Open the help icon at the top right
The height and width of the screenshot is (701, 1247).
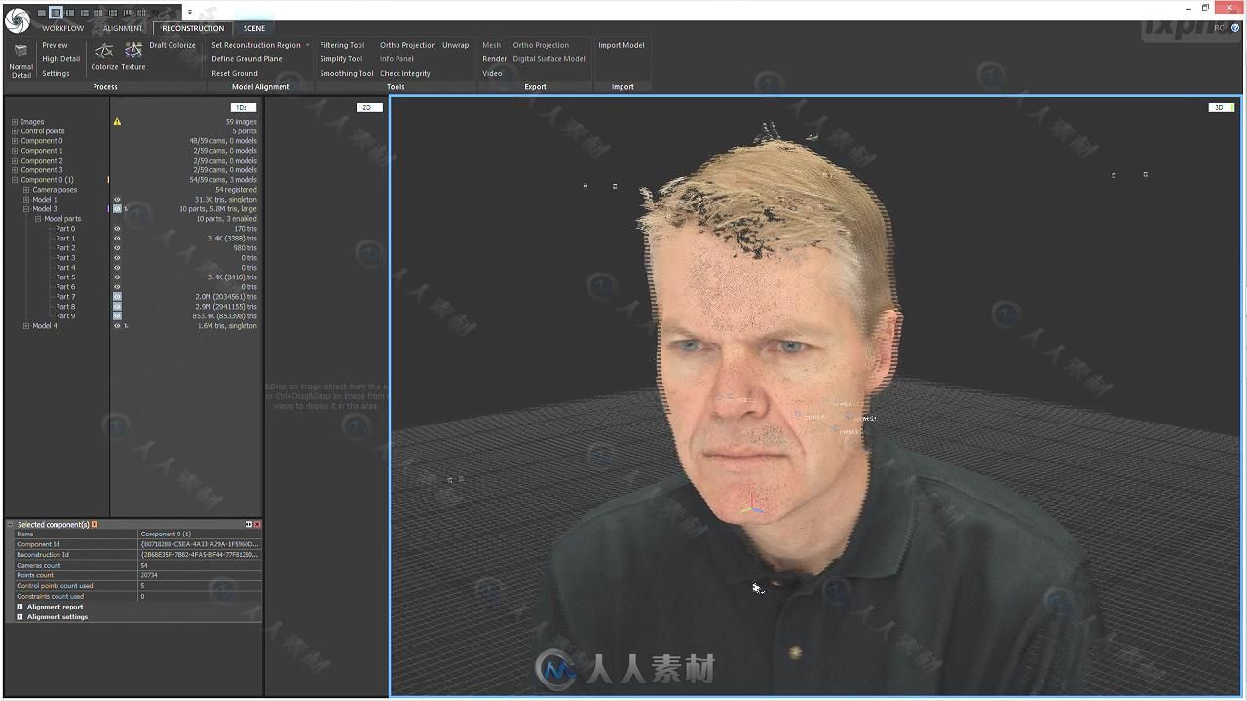(1235, 28)
